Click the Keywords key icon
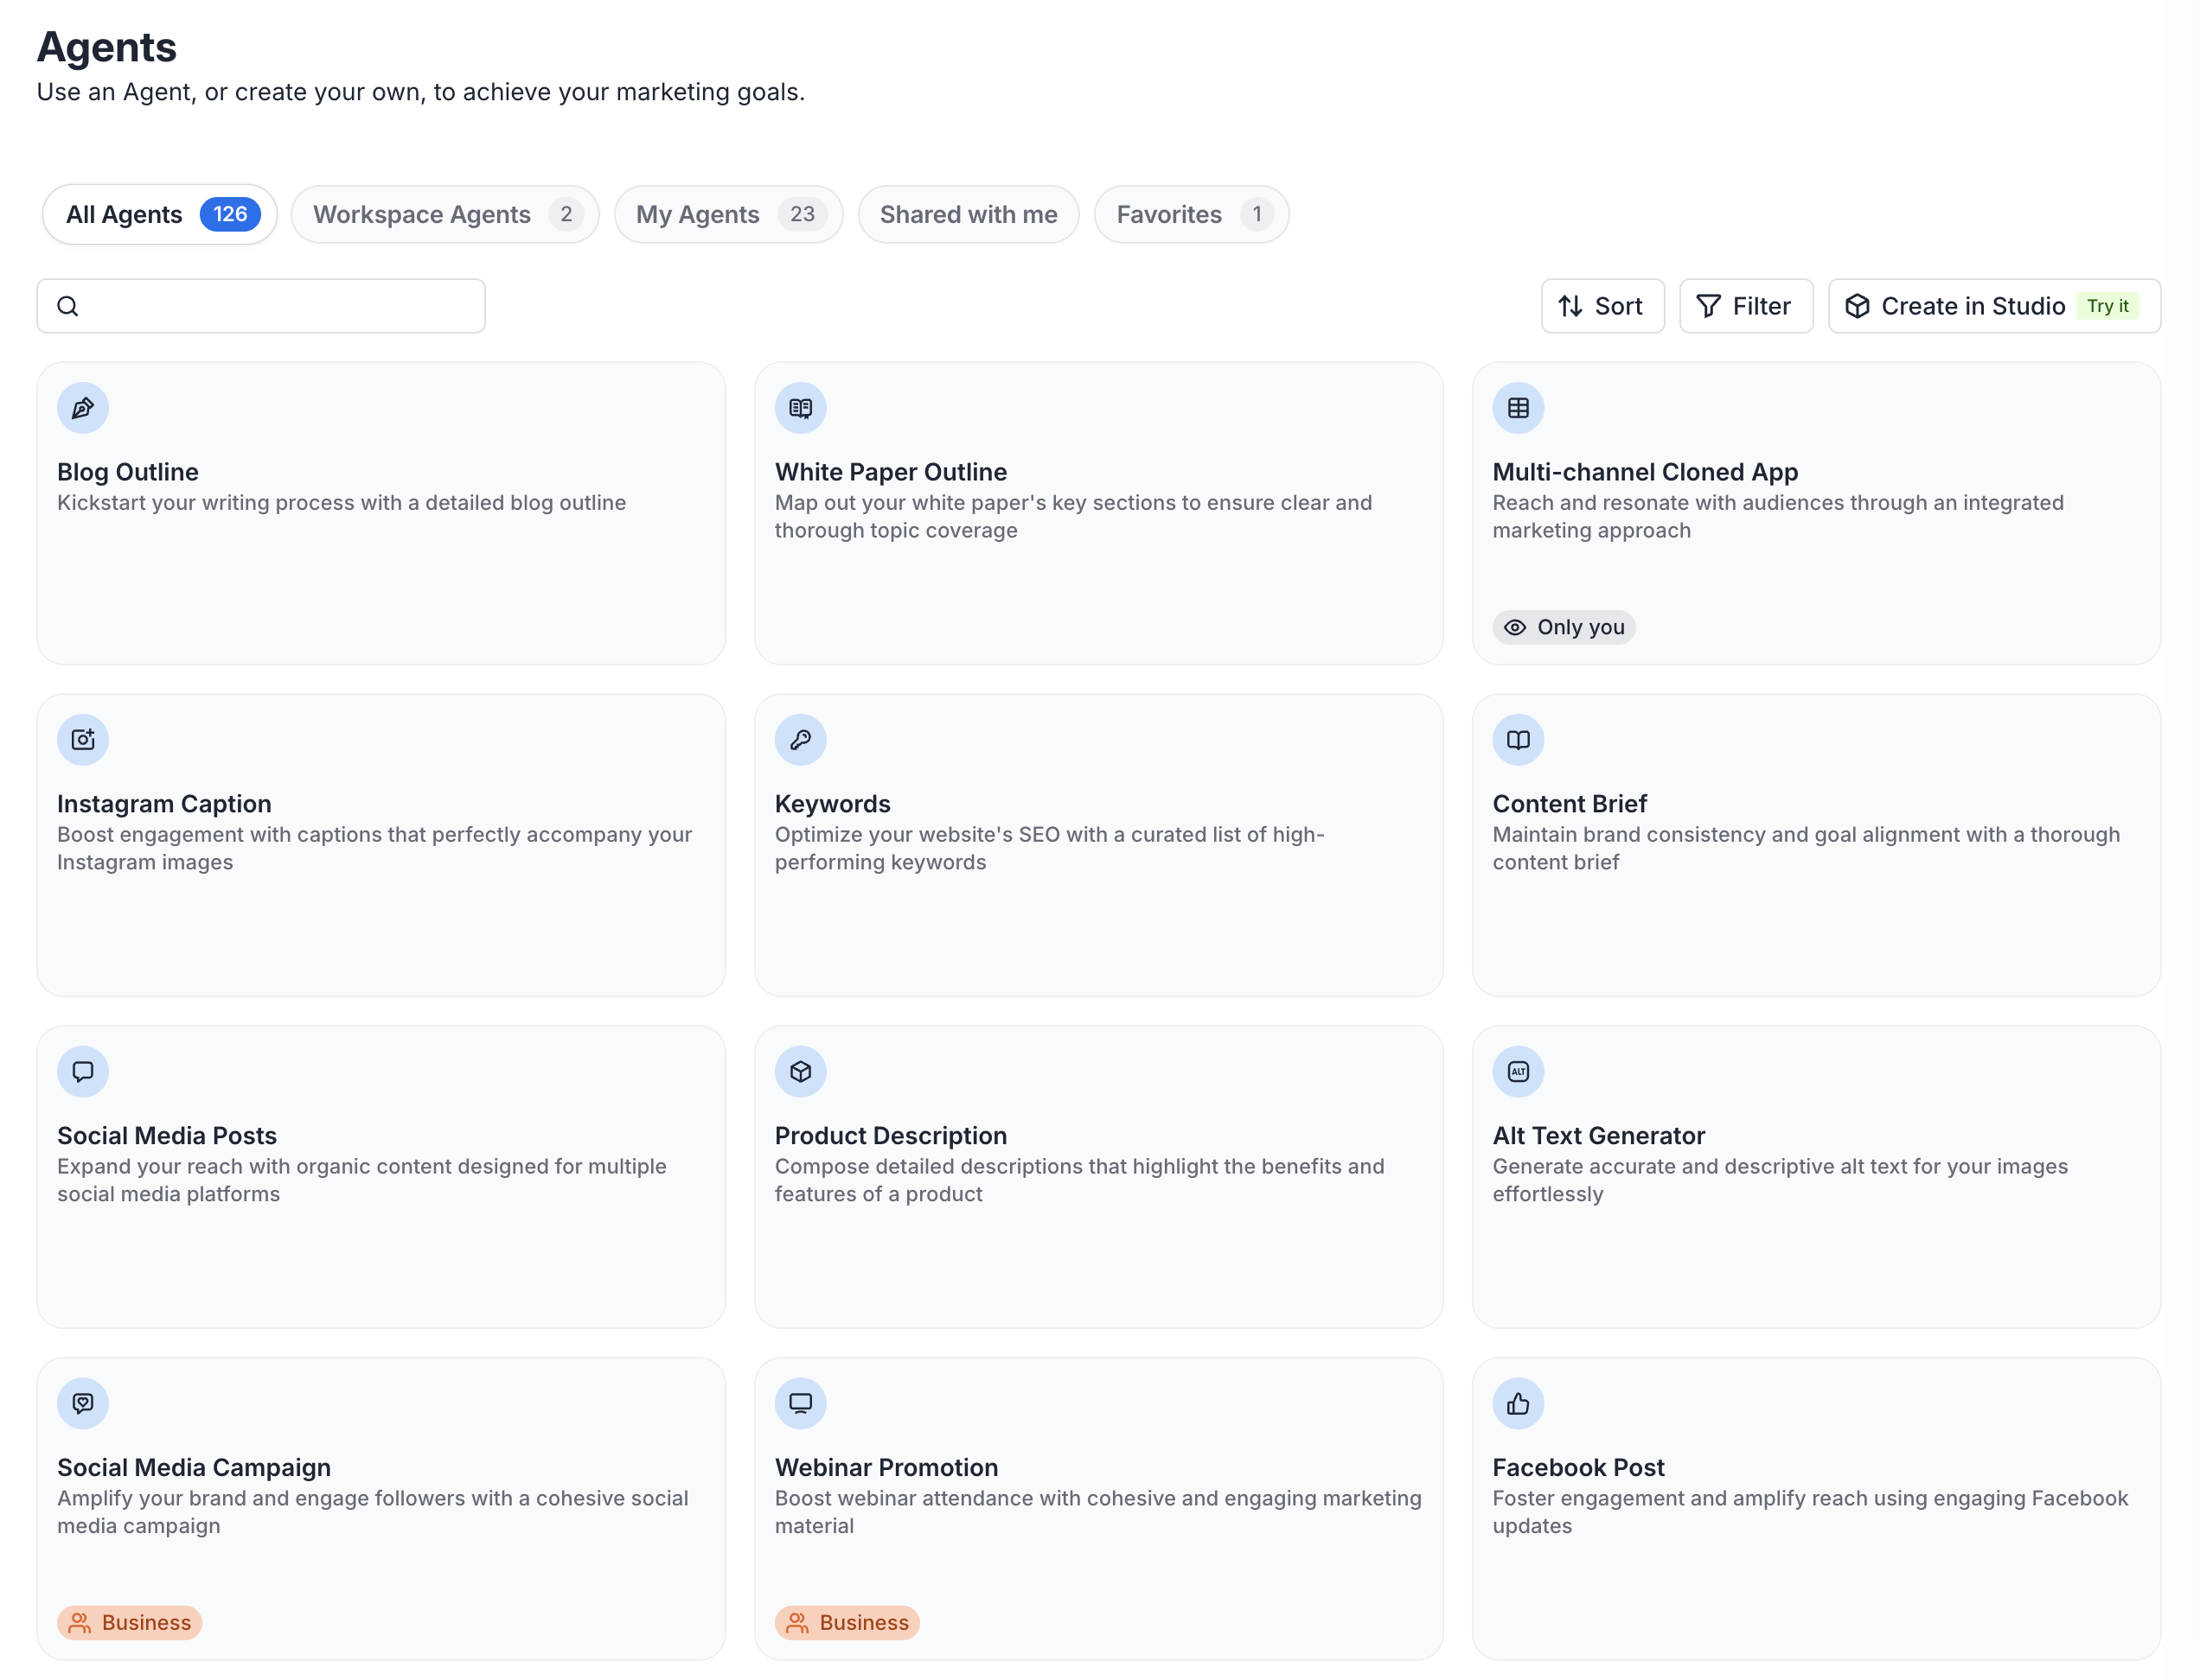The image size is (2200, 1680). (801, 740)
